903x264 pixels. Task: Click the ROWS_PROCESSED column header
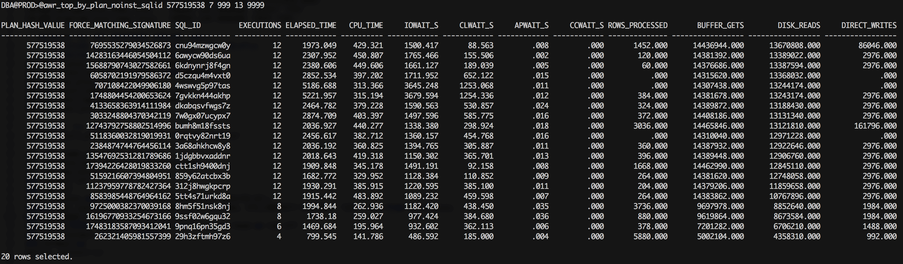(x=637, y=25)
